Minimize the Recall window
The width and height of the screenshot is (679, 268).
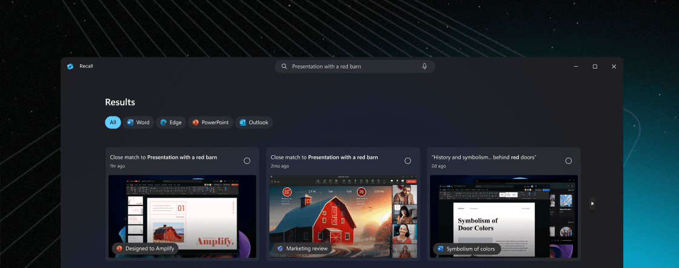point(576,66)
